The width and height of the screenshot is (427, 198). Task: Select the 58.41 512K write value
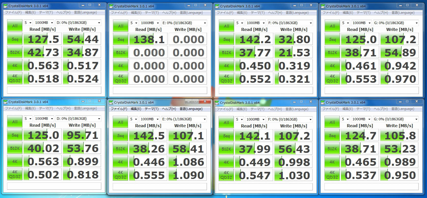click(188, 149)
